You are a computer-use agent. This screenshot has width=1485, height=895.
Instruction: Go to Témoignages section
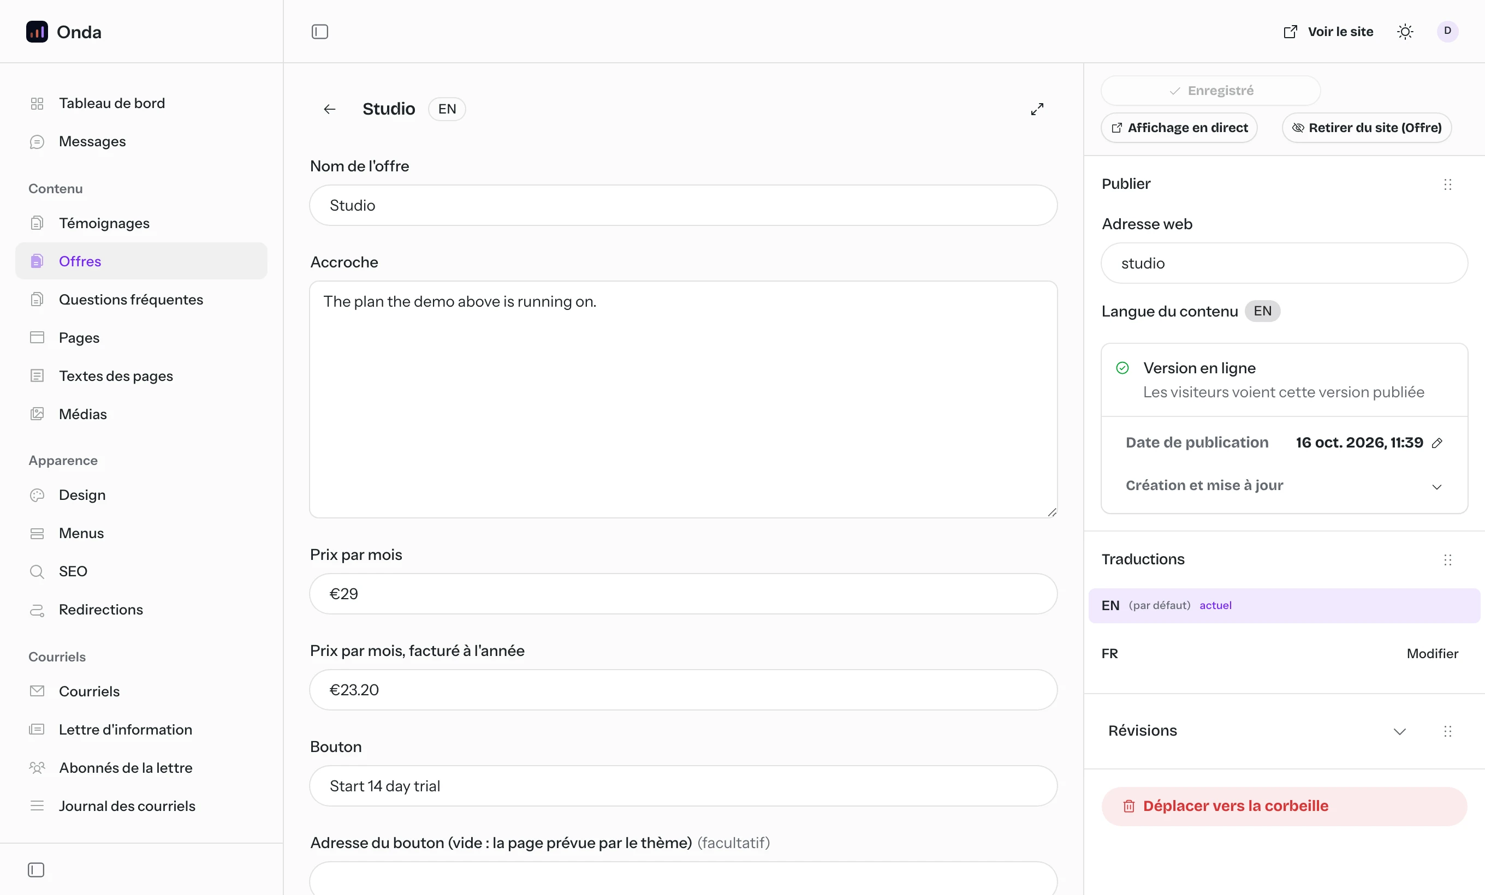click(x=141, y=223)
